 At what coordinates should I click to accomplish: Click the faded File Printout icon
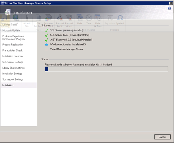[38, 18]
